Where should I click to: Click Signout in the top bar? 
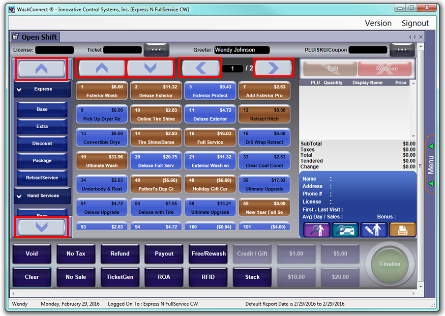pyautogui.click(x=415, y=23)
